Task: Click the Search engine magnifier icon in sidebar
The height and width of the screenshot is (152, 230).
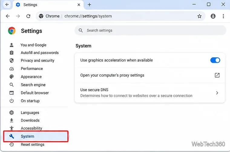Action: [11, 85]
